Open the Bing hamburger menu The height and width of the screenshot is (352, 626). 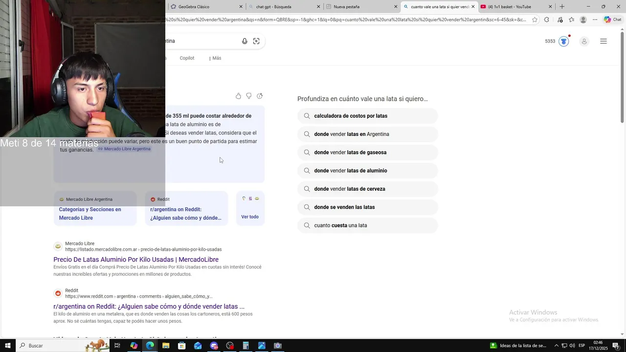point(604,41)
